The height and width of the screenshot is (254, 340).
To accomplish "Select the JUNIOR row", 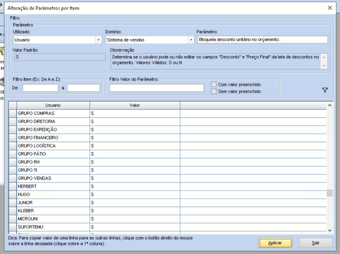I will (x=168, y=202).
